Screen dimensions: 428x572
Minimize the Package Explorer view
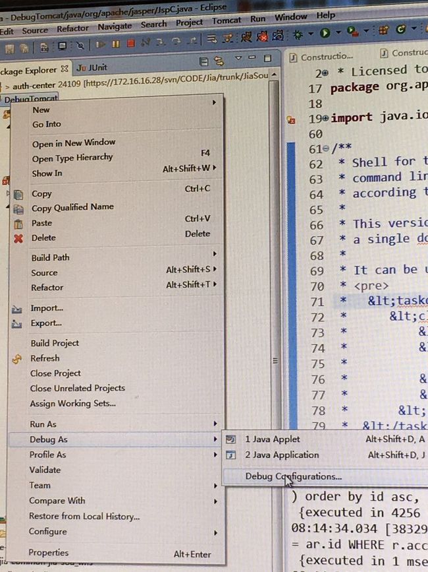[252, 57]
